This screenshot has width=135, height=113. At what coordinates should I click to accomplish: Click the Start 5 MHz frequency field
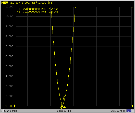click(10, 111)
